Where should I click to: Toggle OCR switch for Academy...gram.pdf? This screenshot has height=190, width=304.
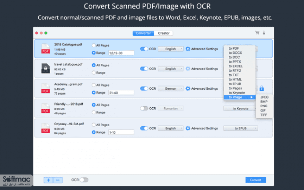[144, 89]
